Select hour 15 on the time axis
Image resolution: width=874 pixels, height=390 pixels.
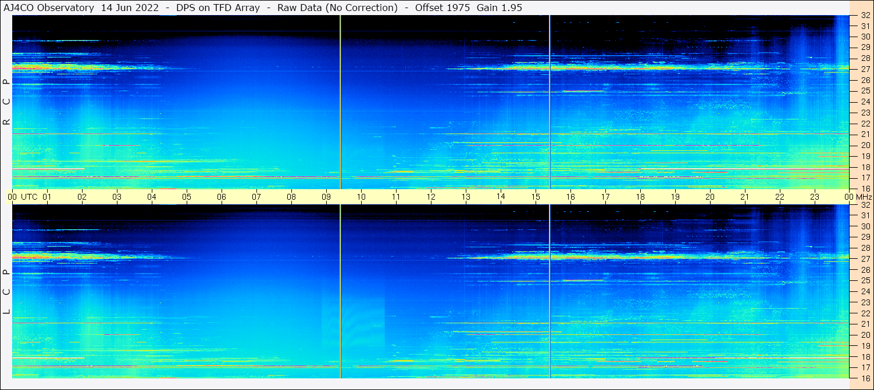click(536, 197)
